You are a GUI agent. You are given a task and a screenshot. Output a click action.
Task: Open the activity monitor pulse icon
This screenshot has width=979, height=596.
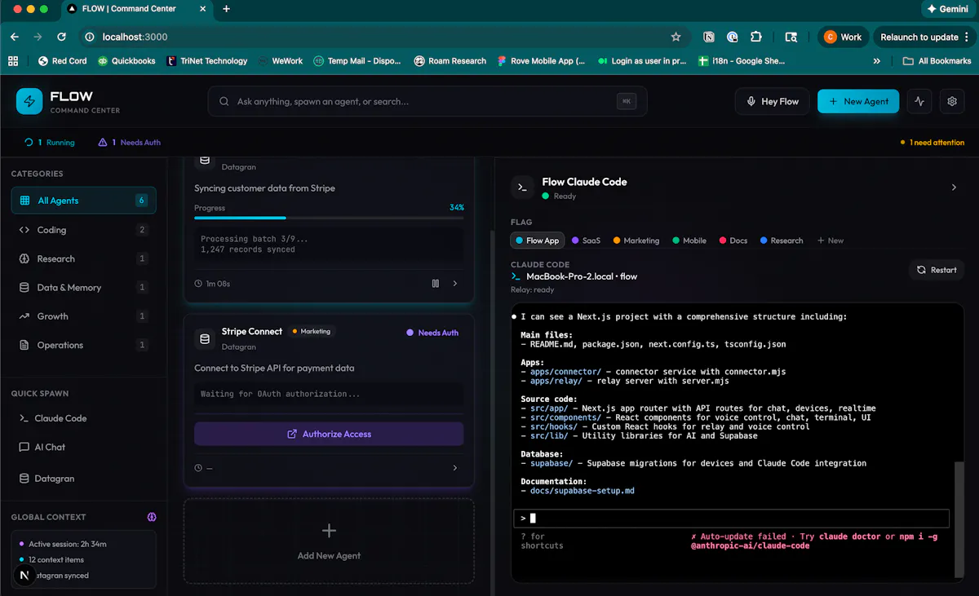(x=919, y=101)
